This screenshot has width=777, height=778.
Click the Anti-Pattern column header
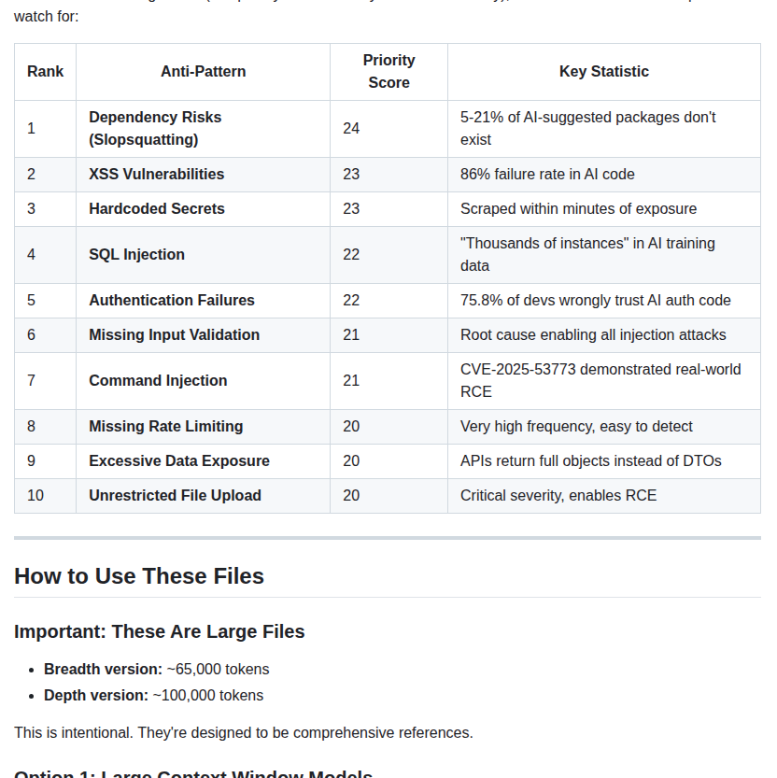pos(203,72)
